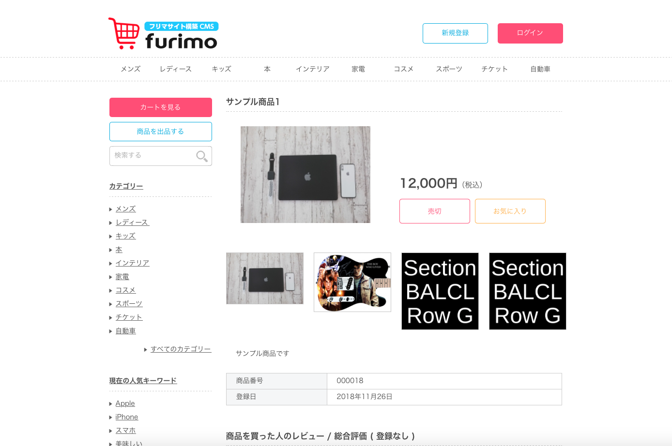The image size is (672, 446).
Task: Click the カートを見る cart button
Action: pos(161,107)
